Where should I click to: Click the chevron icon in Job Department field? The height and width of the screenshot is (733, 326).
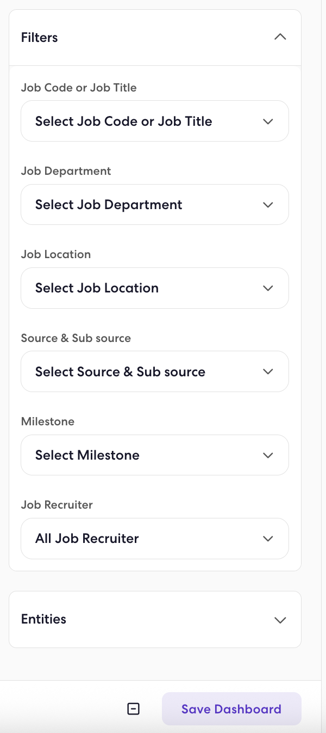pyautogui.click(x=268, y=205)
